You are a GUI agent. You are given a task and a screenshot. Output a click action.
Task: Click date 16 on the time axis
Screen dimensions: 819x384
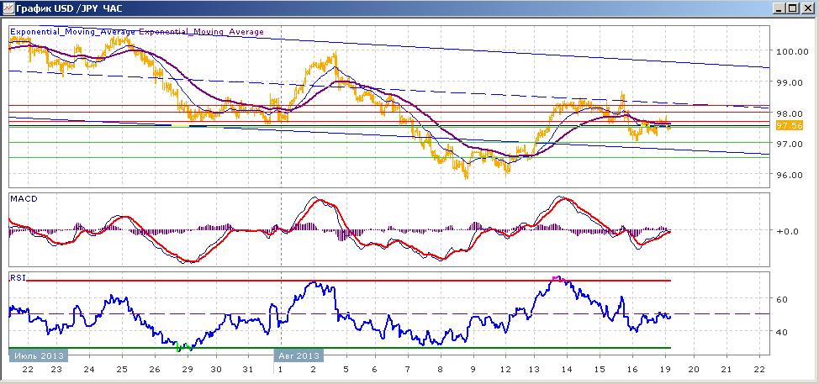click(631, 369)
